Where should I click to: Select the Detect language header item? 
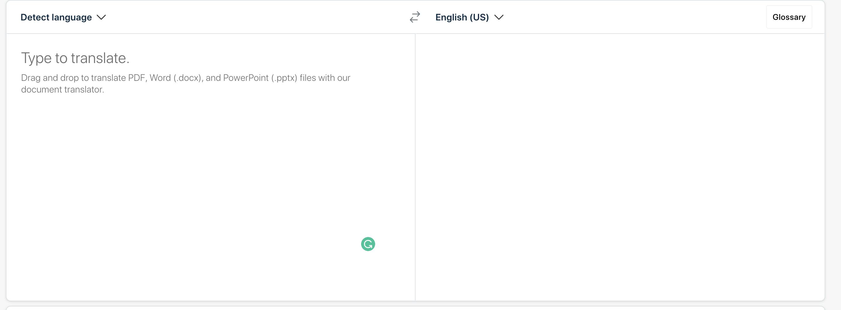point(56,17)
